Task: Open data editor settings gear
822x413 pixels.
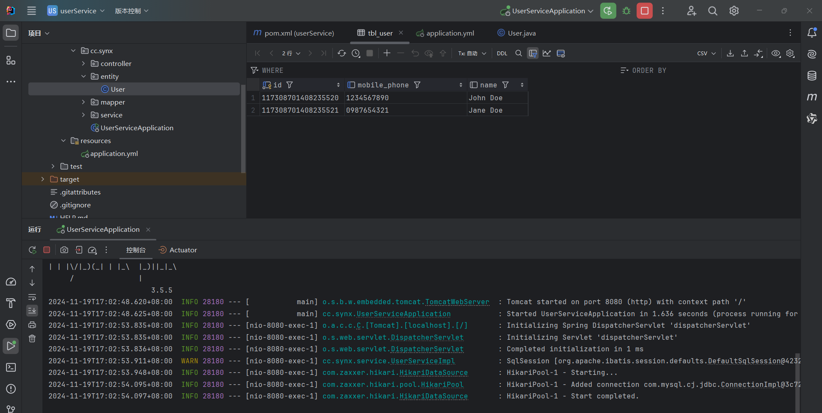Action: point(790,53)
